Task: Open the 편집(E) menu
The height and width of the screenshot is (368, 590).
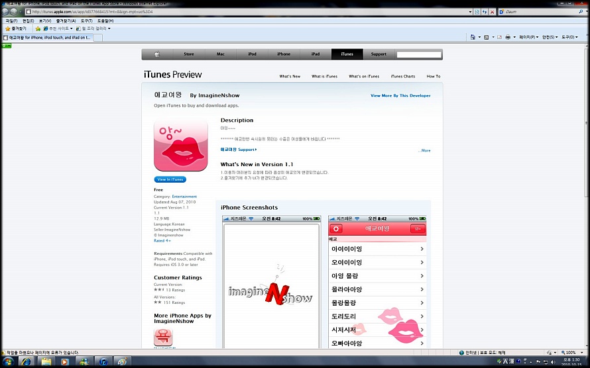Action: [x=29, y=21]
